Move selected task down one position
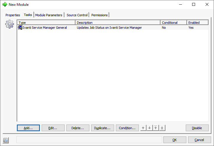214x146 pixels. [x=149, y=128]
